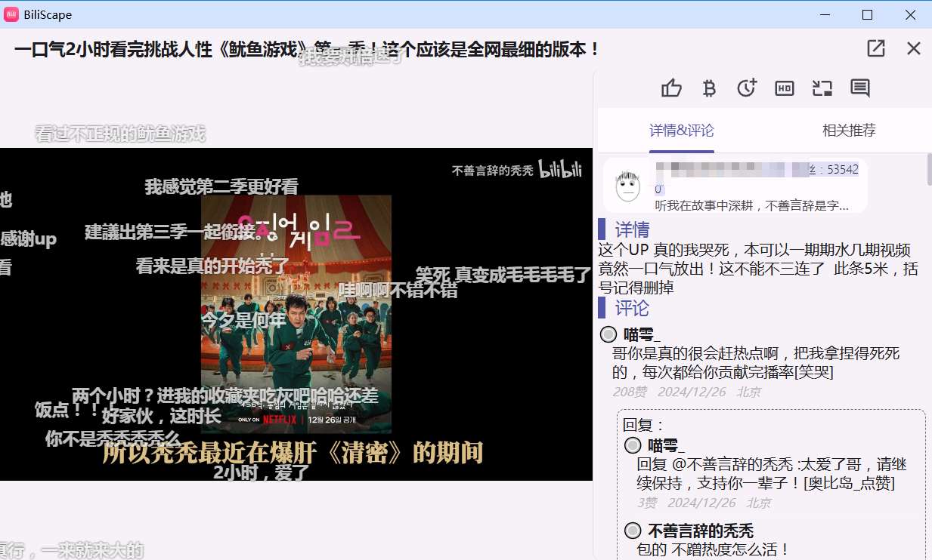Image resolution: width=932 pixels, height=560 pixels.
Task: Click the video player poster area
Action: pos(296,314)
